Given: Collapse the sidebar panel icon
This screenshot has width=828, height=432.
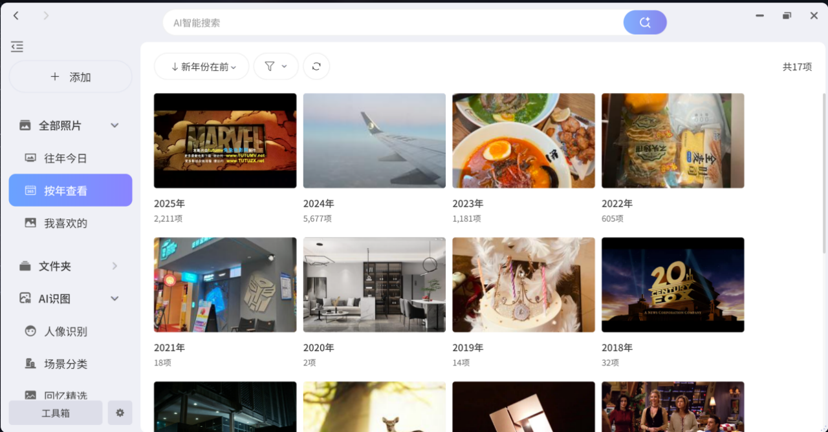Looking at the screenshot, I should (x=17, y=46).
